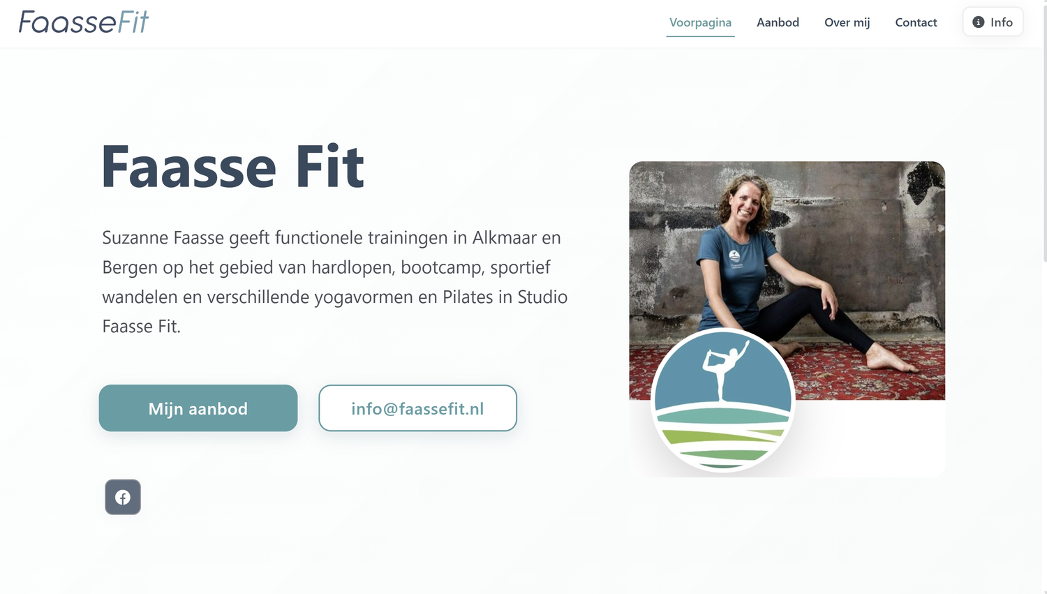Go to the Over mij page
Image resolution: width=1047 pixels, height=594 pixels.
click(x=847, y=22)
